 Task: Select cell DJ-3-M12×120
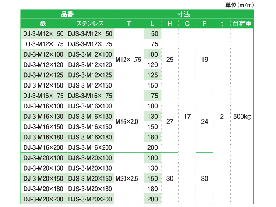pos(43,65)
